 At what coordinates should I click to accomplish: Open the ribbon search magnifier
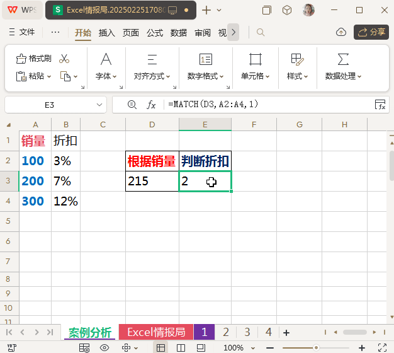pyautogui.click(x=261, y=32)
